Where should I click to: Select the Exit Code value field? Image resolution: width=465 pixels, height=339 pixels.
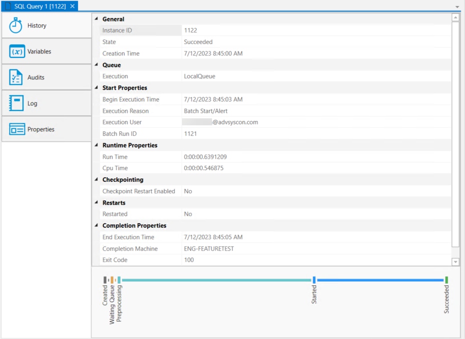point(316,260)
